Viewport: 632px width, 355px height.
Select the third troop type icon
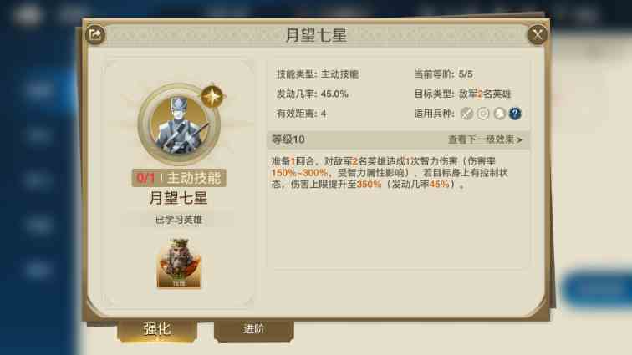[x=499, y=114]
